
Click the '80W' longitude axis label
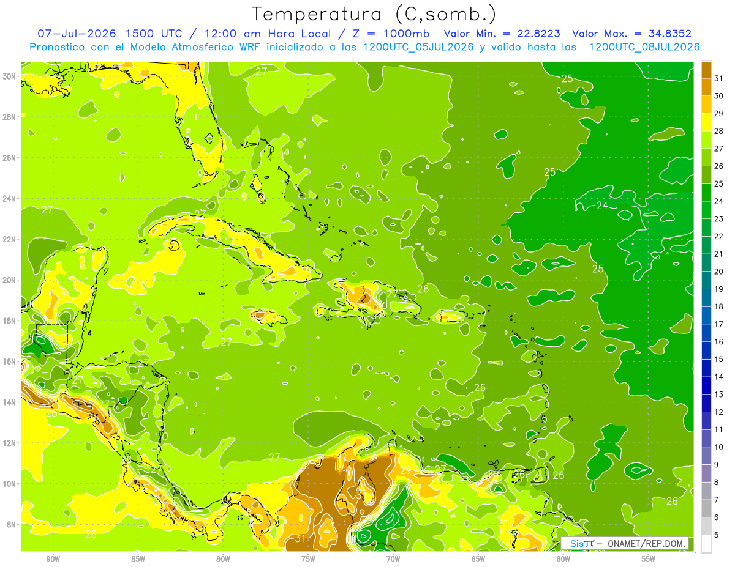pyautogui.click(x=223, y=559)
